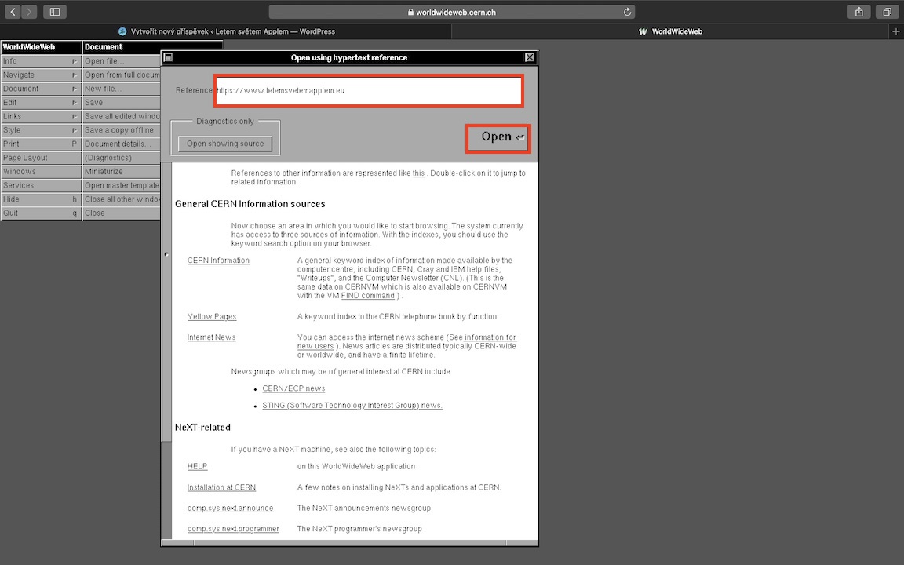
Task: Open the Internet News link
Action: pyautogui.click(x=211, y=337)
